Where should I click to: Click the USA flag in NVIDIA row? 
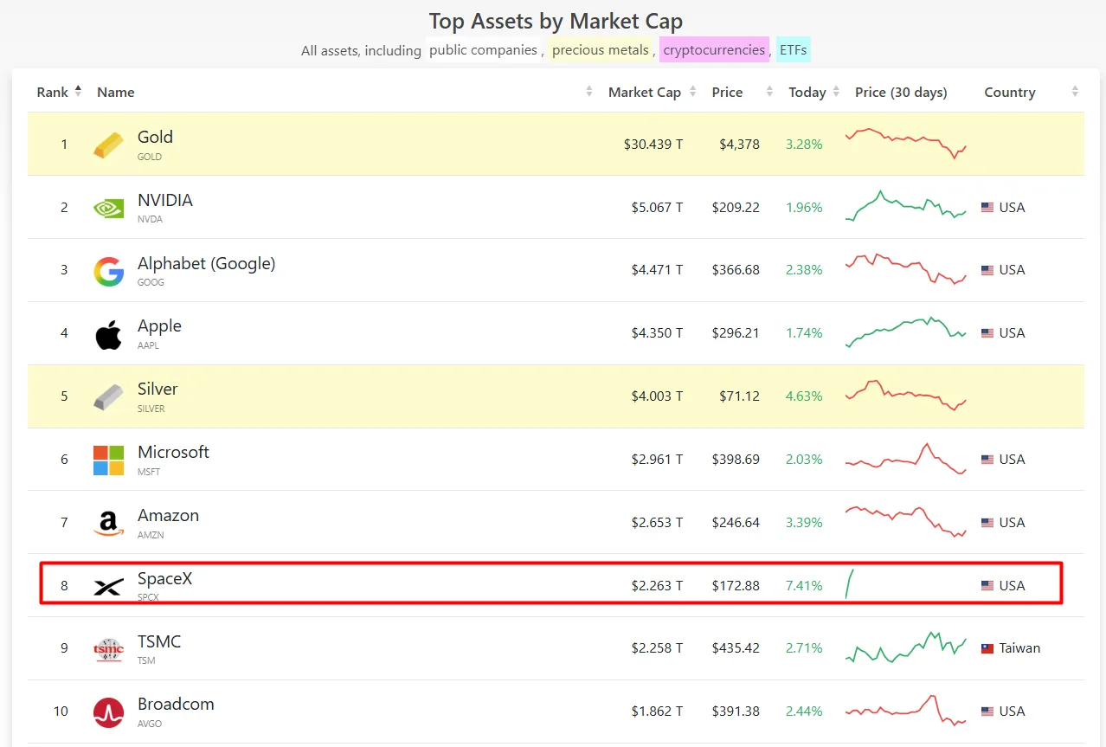click(987, 208)
